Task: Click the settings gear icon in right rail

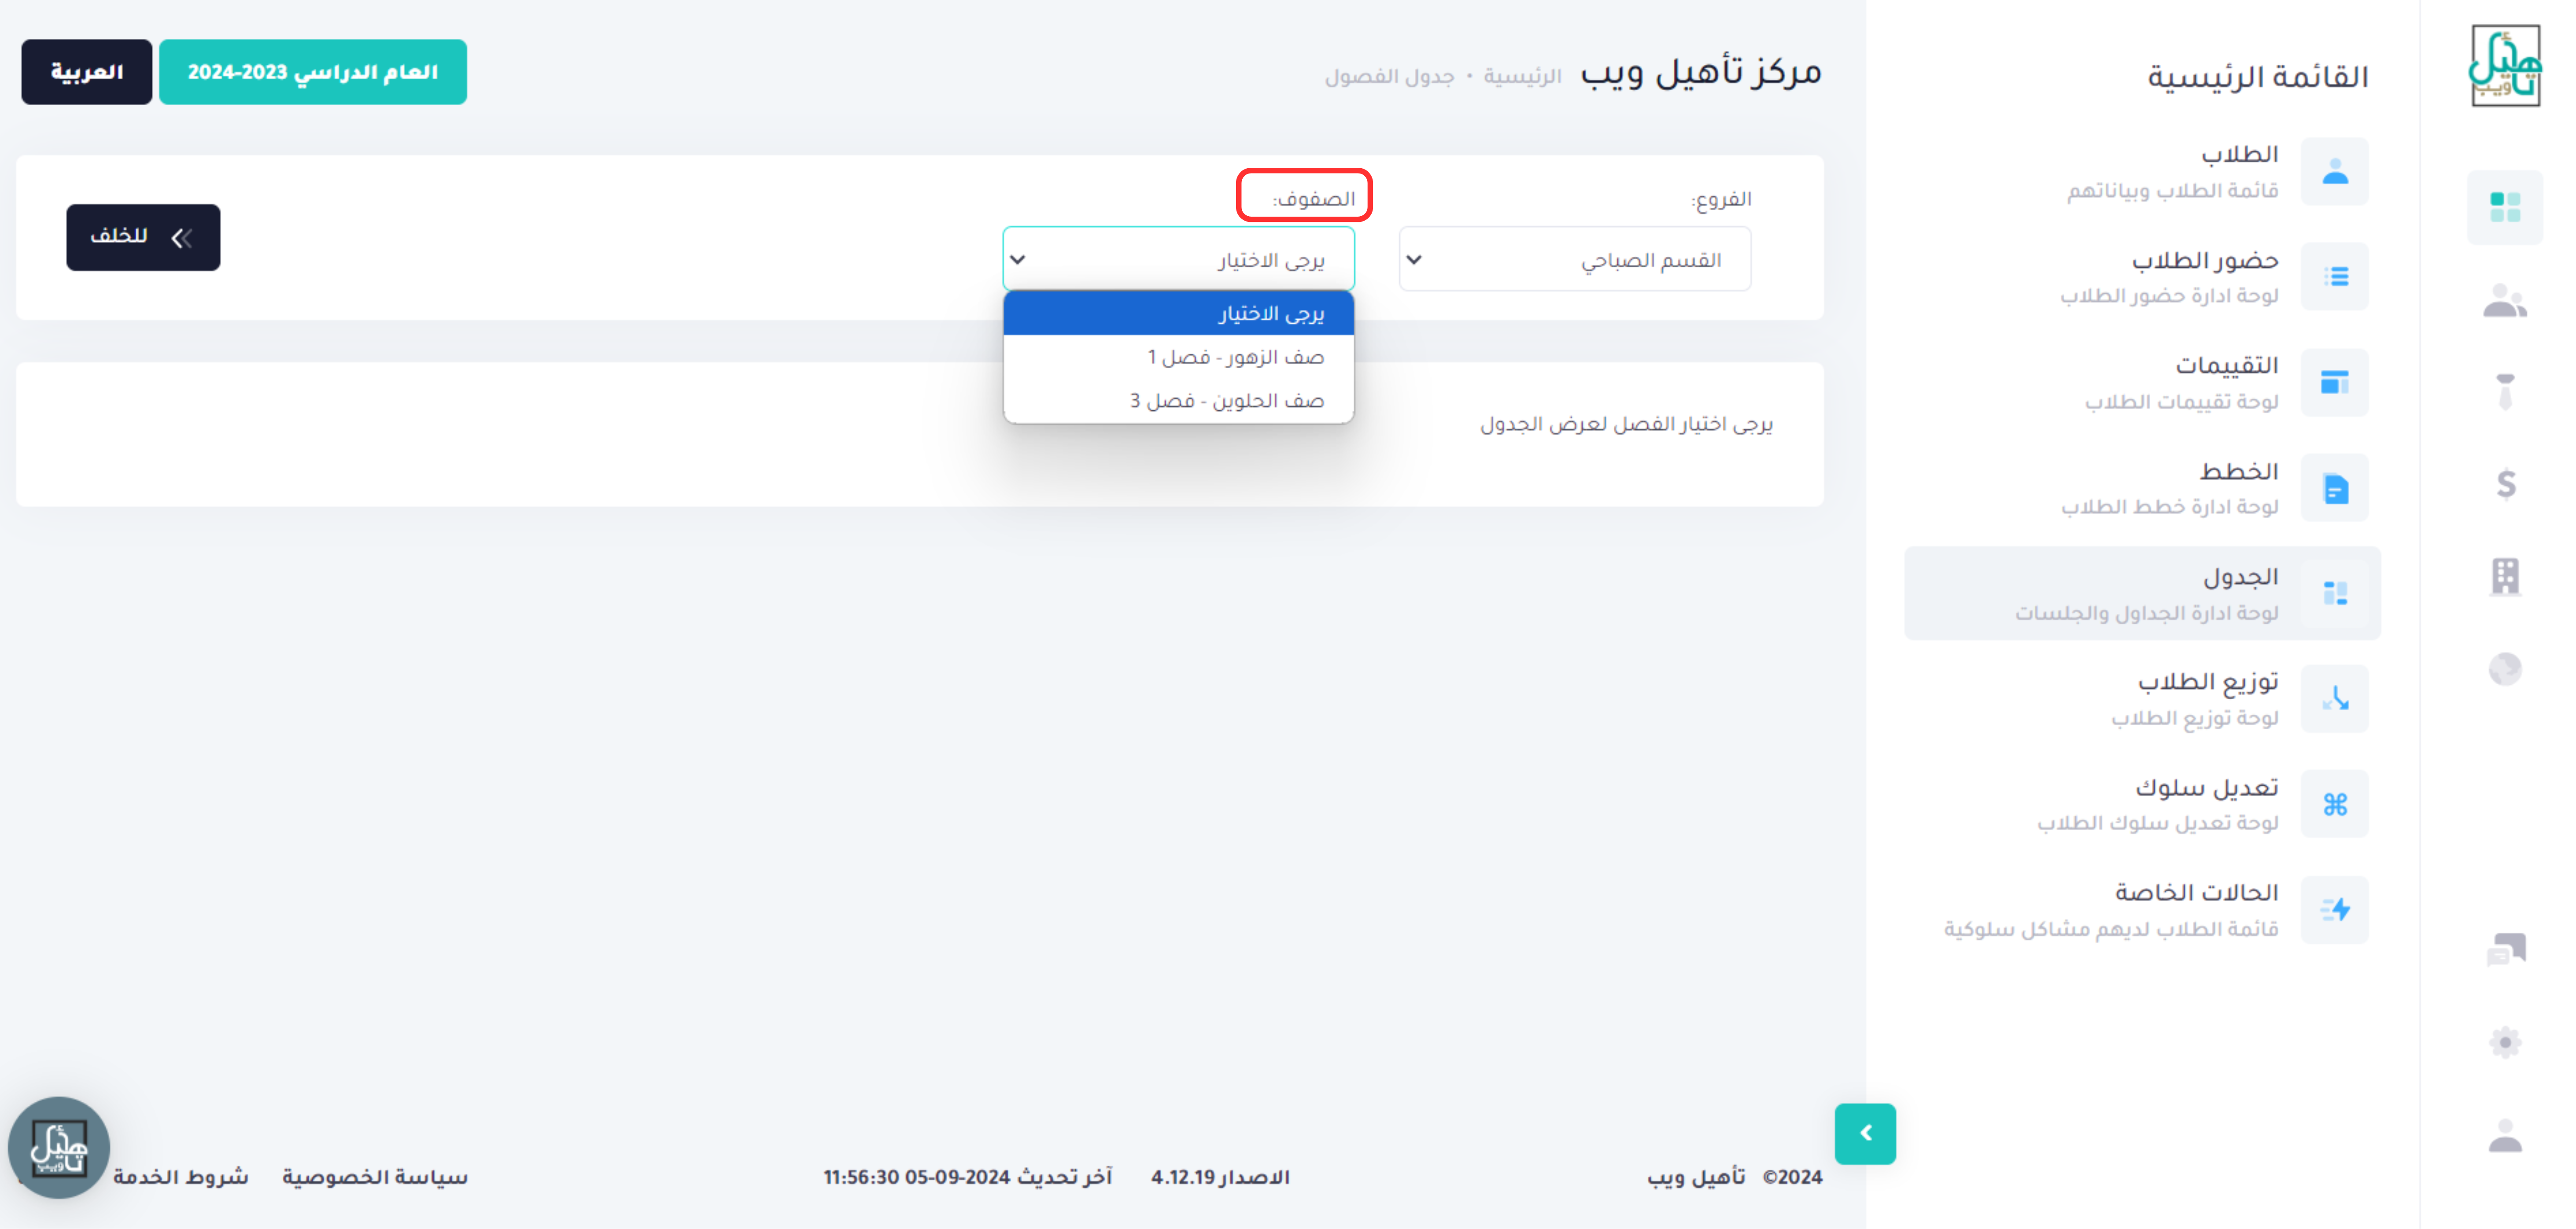Action: point(2505,1042)
